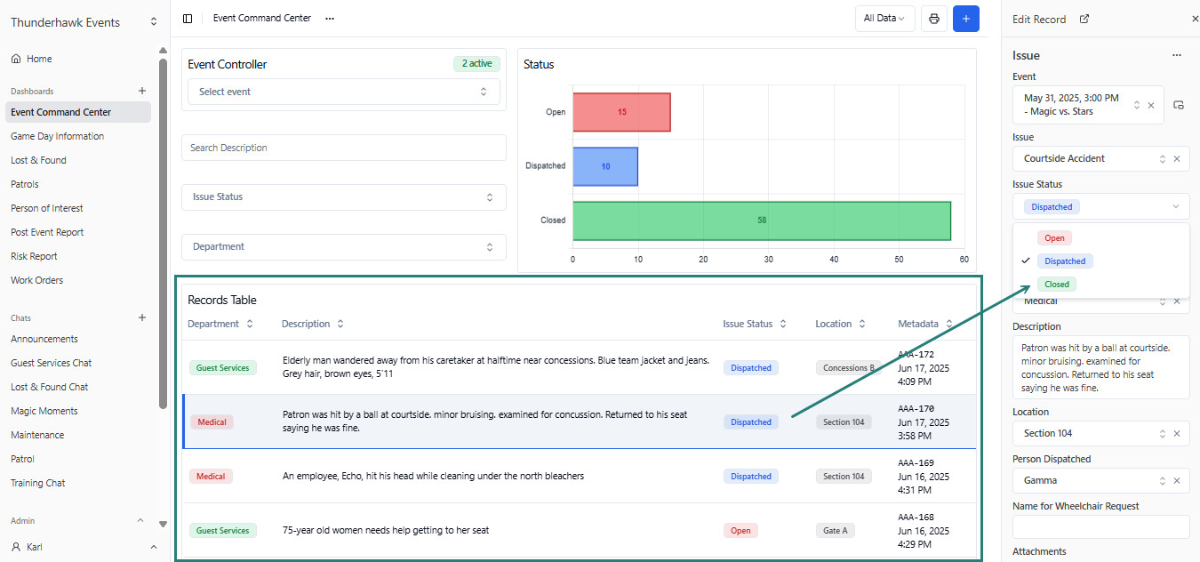Go to the Guest Services Chat

pyautogui.click(x=51, y=363)
